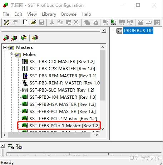This screenshot has width=163, height=165.
Task: Click the network scan icon in bottom panel
Action: click(x=19, y=146)
